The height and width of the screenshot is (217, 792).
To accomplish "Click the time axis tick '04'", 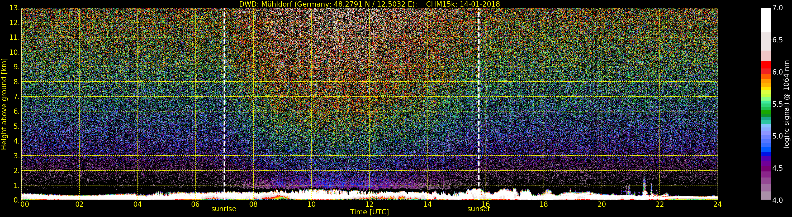I will click(x=137, y=204).
